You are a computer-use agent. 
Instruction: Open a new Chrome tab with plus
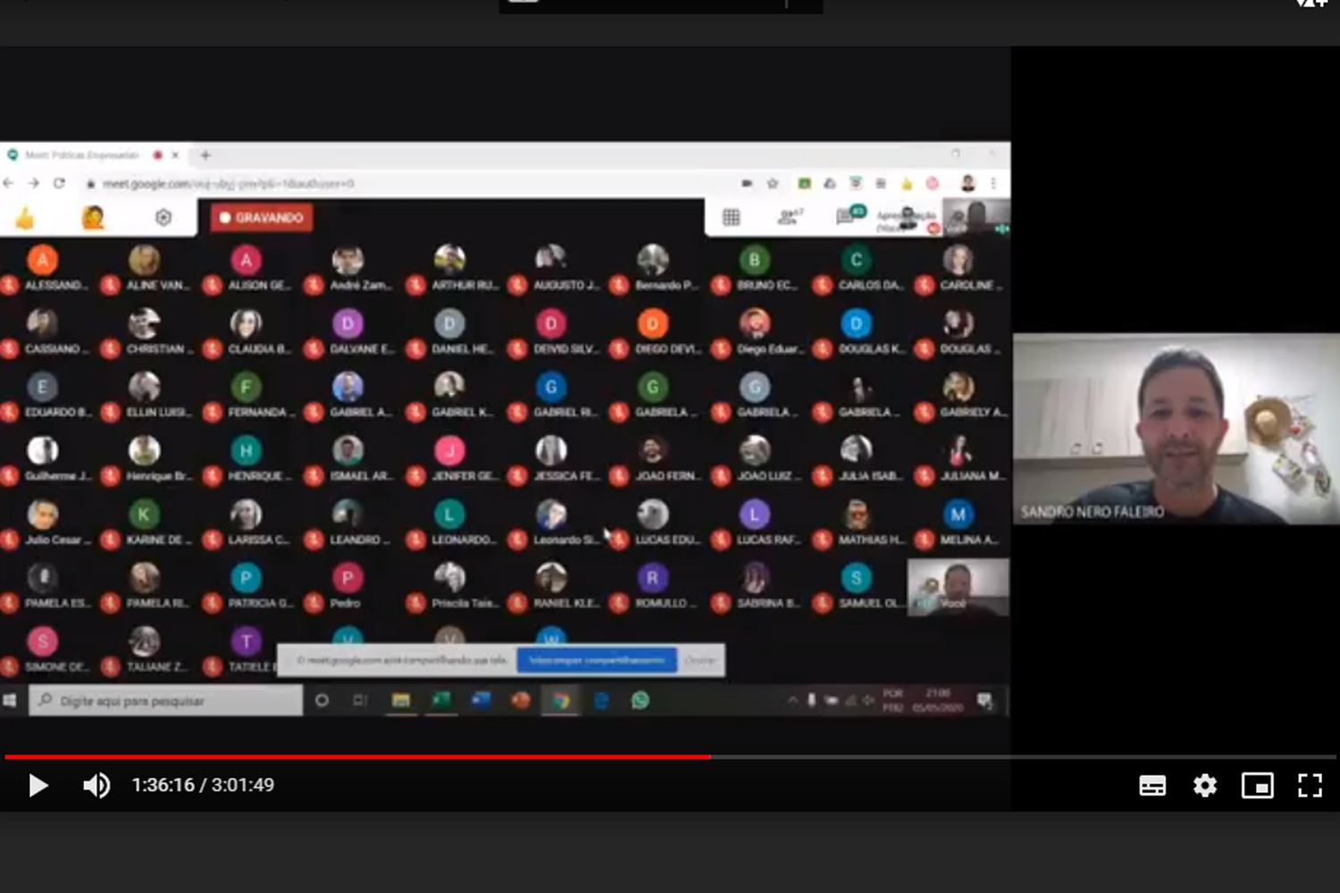click(x=205, y=155)
